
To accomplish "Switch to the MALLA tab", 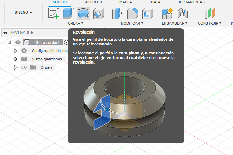I will tap(126, 2).
